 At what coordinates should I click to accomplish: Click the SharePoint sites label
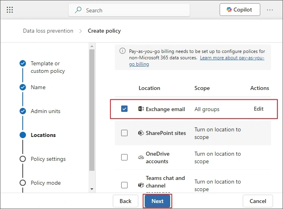166,133
